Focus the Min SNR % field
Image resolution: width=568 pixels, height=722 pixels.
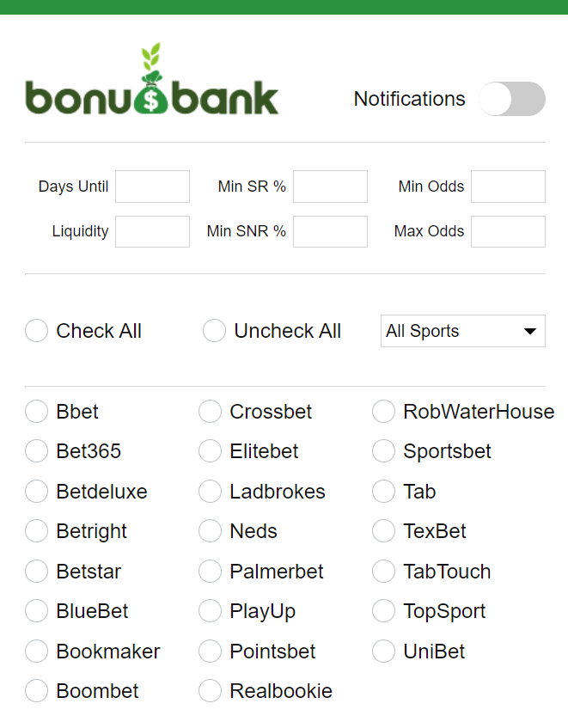[x=331, y=231]
